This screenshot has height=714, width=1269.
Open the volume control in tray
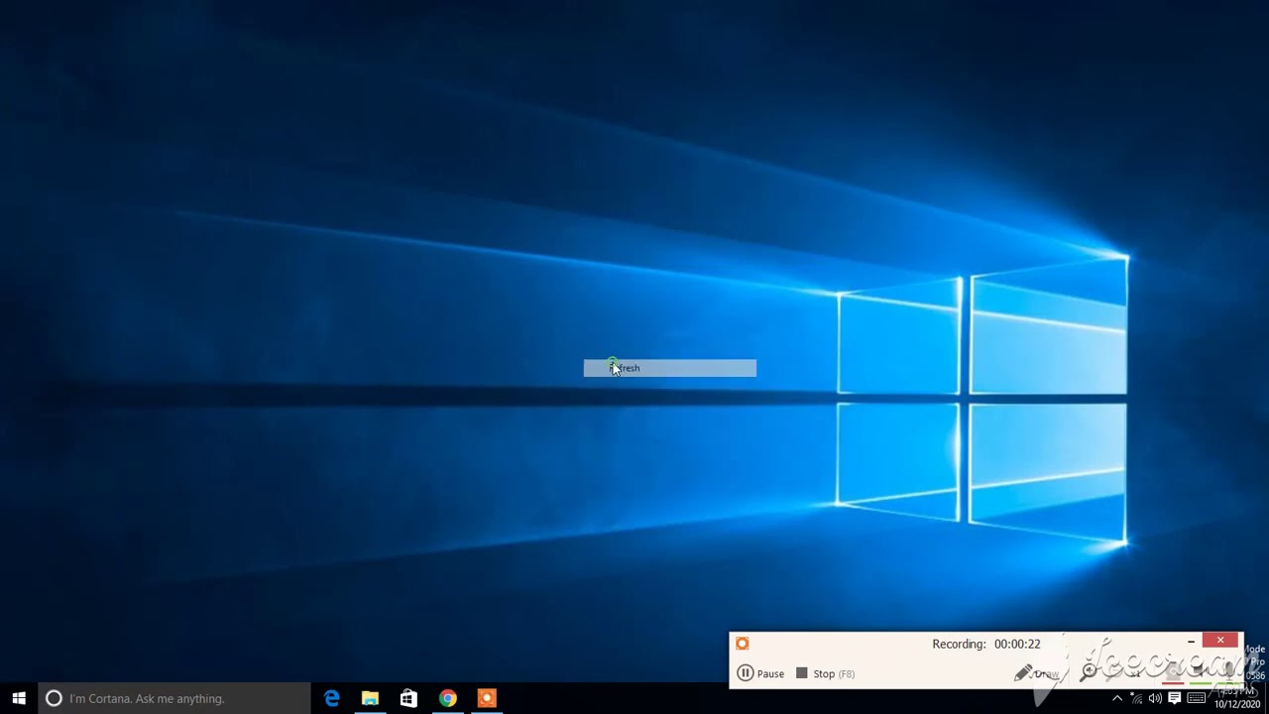click(x=1155, y=698)
